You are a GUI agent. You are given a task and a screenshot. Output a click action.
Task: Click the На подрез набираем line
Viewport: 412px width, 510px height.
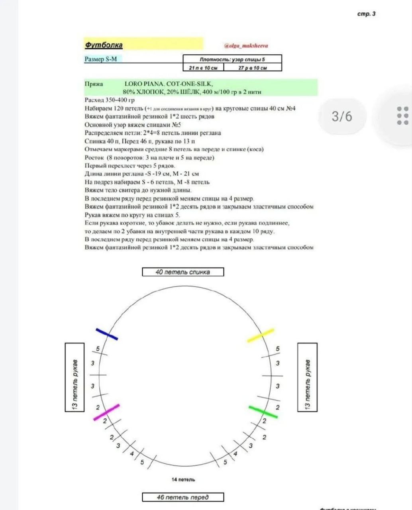tap(147, 182)
